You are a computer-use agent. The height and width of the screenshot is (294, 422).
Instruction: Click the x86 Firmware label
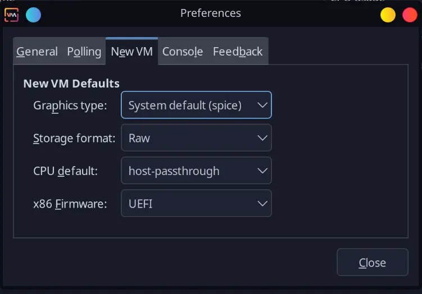[x=70, y=204]
